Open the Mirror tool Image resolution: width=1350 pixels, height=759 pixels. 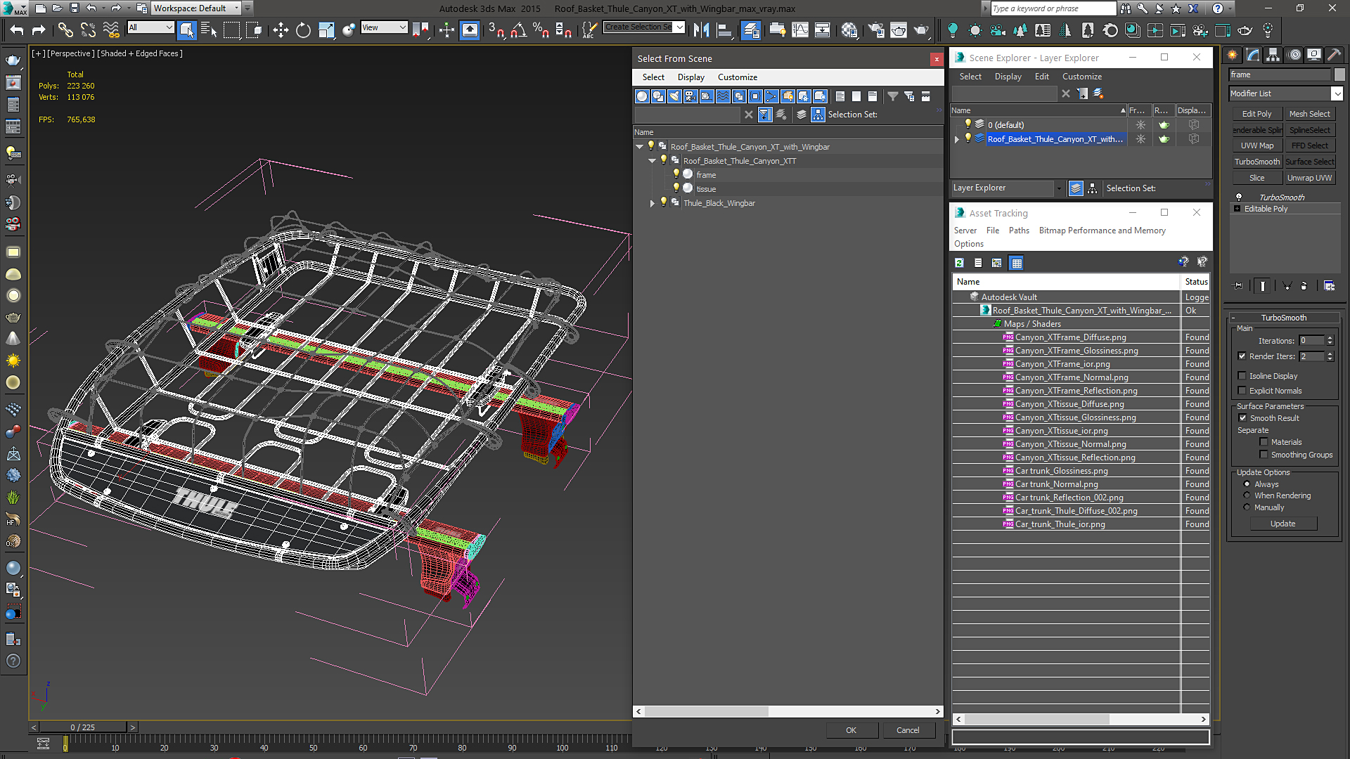point(701,30)
